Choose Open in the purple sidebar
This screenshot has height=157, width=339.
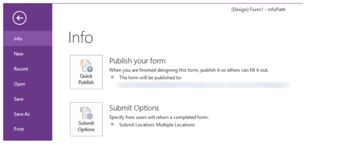coord(28,84)
